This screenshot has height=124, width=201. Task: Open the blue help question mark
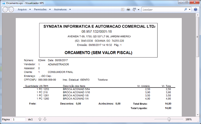(195, 9)
